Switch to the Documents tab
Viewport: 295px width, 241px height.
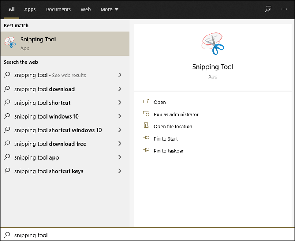[x=58, y=9]
